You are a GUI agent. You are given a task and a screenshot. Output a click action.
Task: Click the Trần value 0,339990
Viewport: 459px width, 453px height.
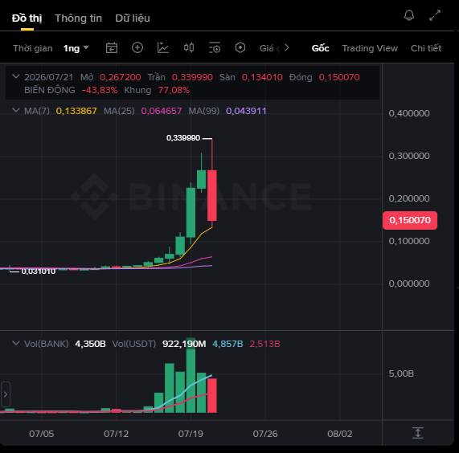click(192, 77)
